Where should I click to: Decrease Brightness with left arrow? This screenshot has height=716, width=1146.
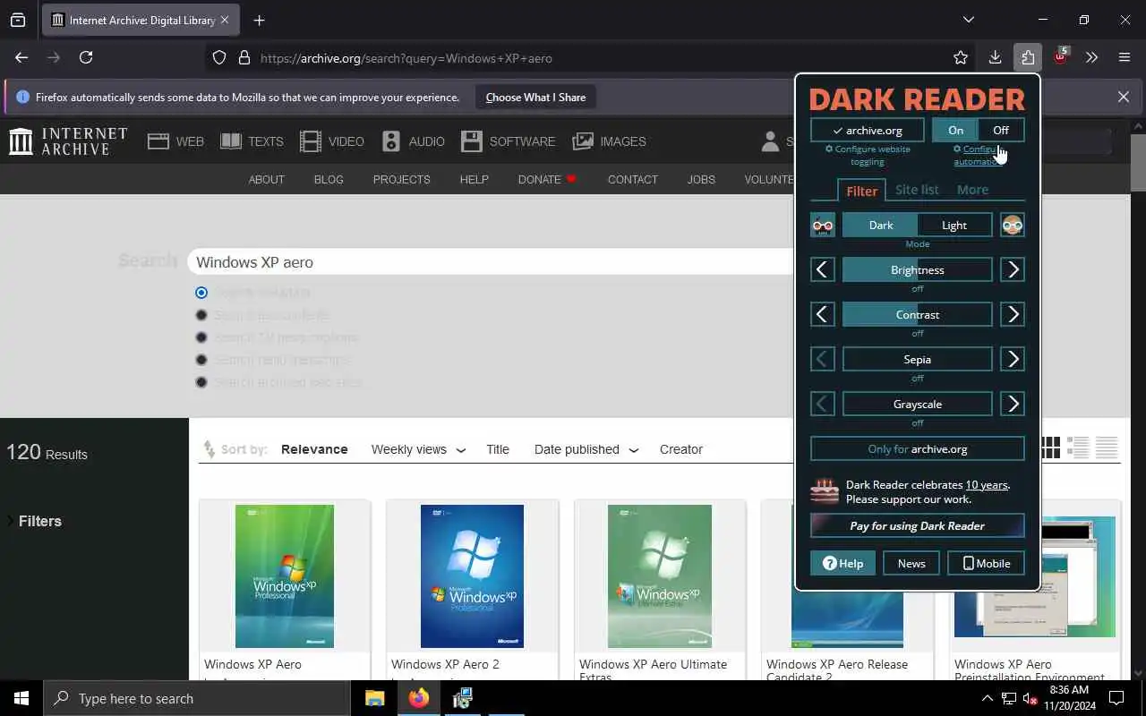point(823,269)
